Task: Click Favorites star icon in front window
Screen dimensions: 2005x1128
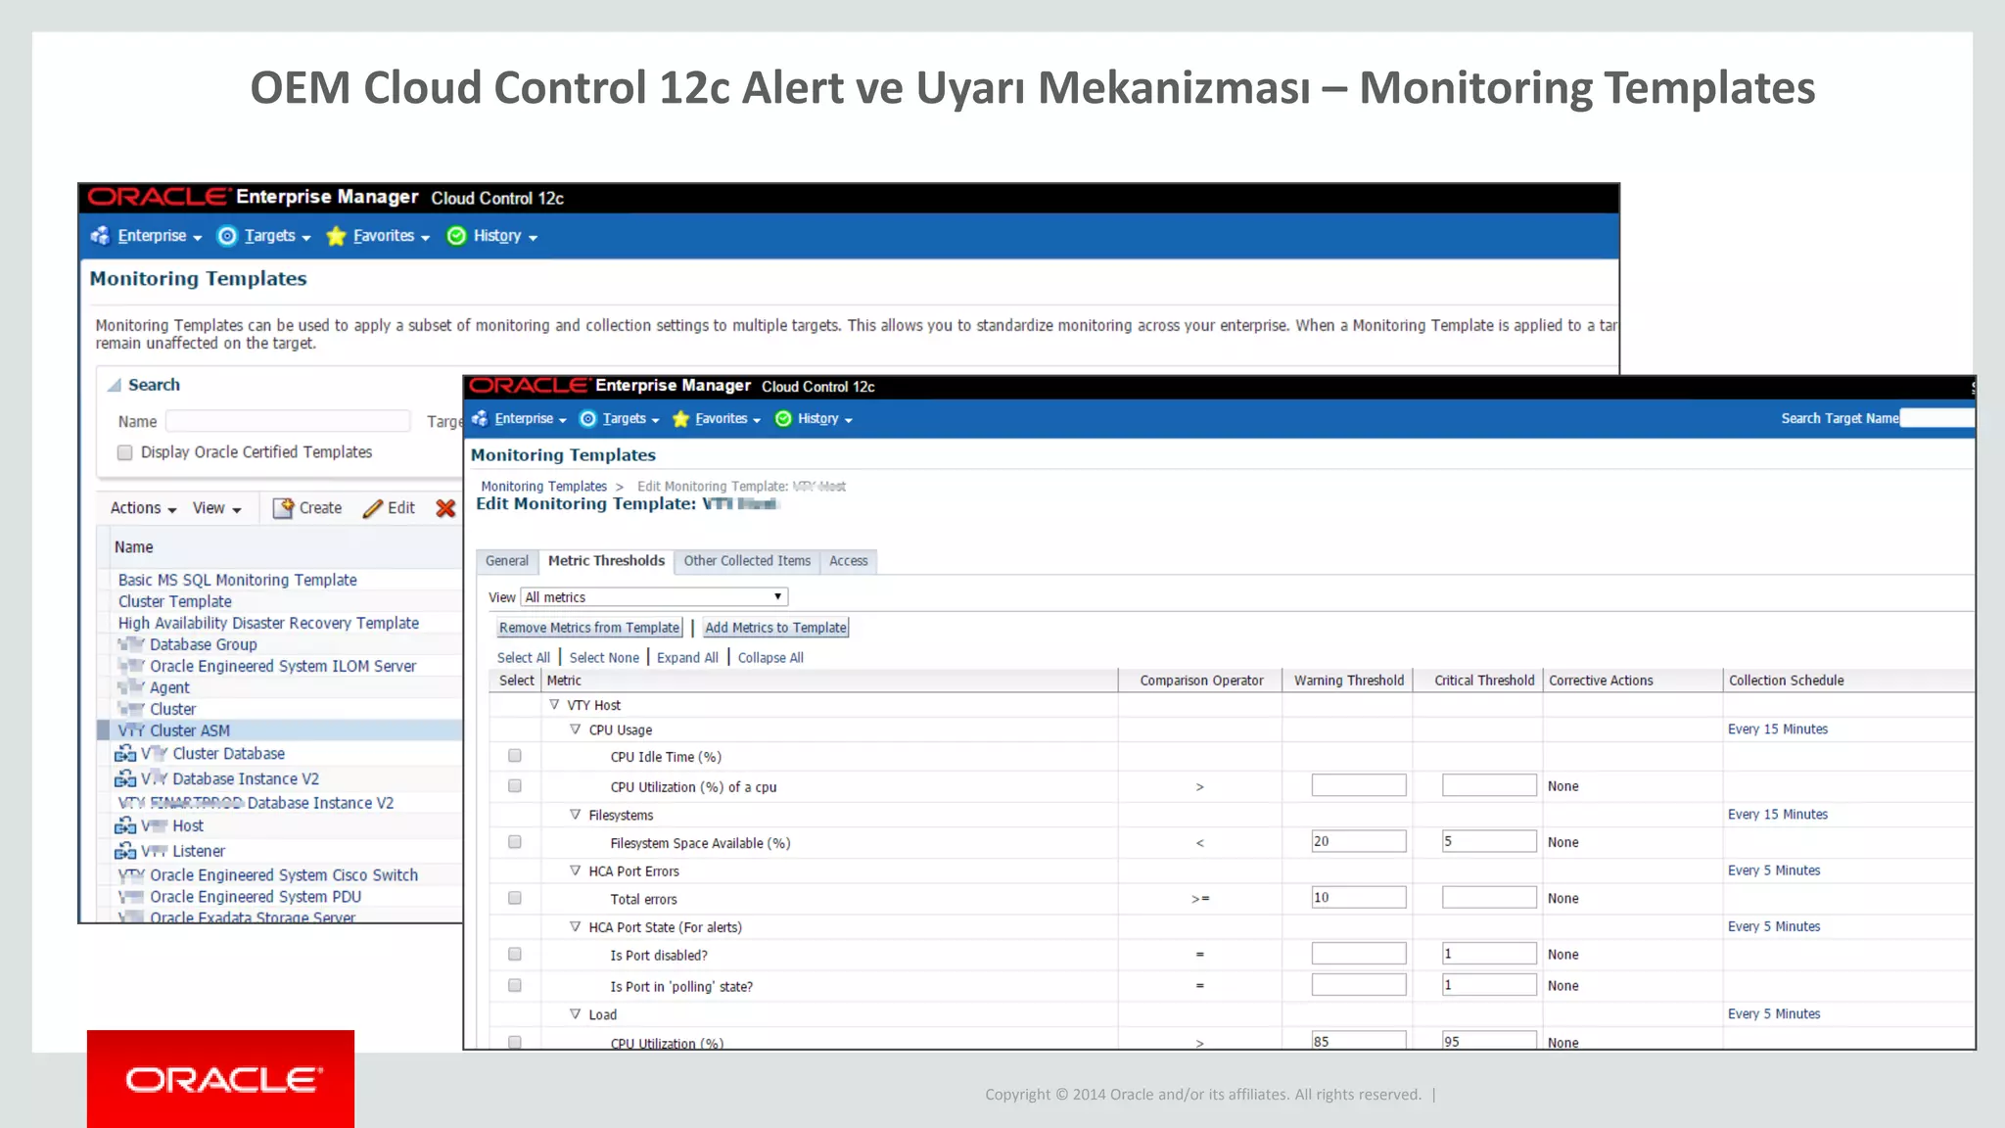Action: coord(680,419)
